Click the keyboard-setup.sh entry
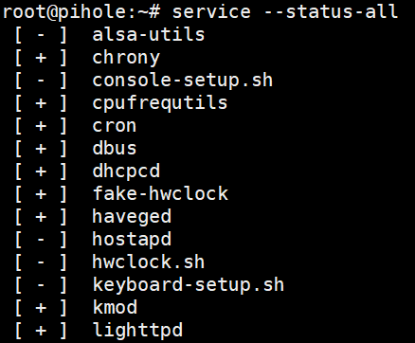The image size is (415, 343). pos(189,286)
